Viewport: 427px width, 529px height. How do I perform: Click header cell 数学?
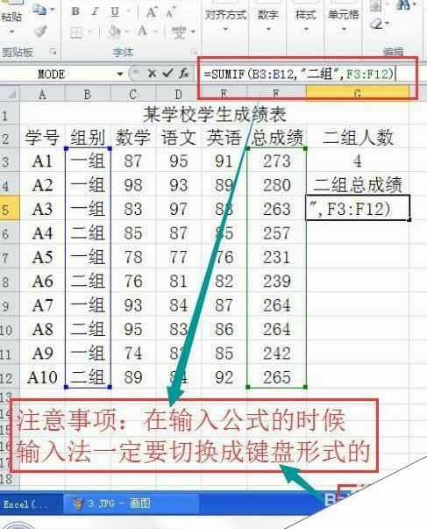133,138
